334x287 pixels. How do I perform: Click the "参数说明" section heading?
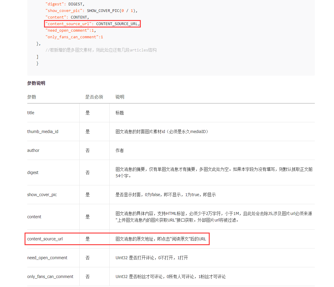36,83
